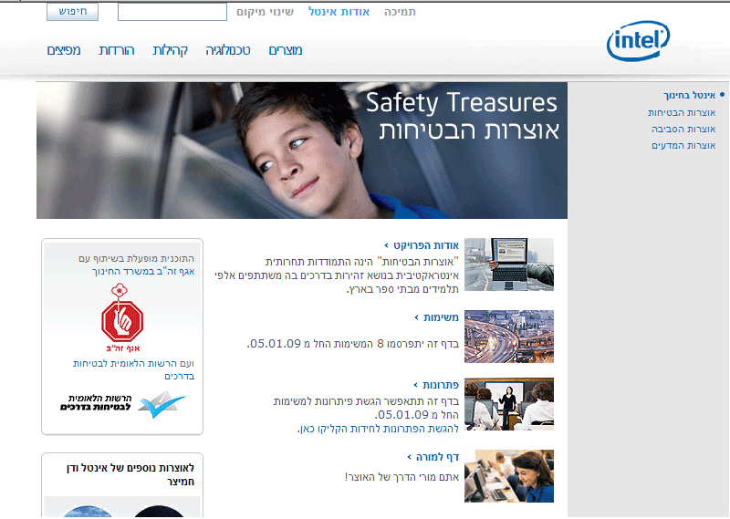Click the להגשת הפתרונות לחידות הקליקו כאן link
This screenshot has height=519, width=730.
click(378, 429)
